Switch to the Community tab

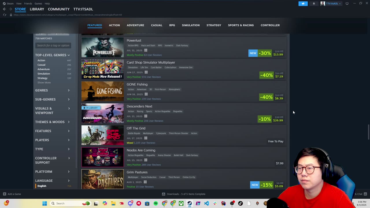coord(59,9)
